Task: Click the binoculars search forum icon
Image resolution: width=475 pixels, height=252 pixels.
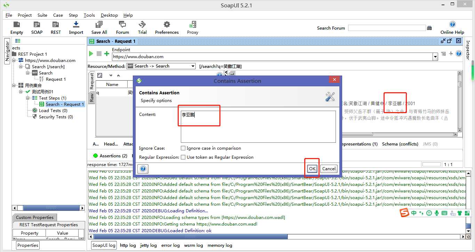Action: point(429,28)
